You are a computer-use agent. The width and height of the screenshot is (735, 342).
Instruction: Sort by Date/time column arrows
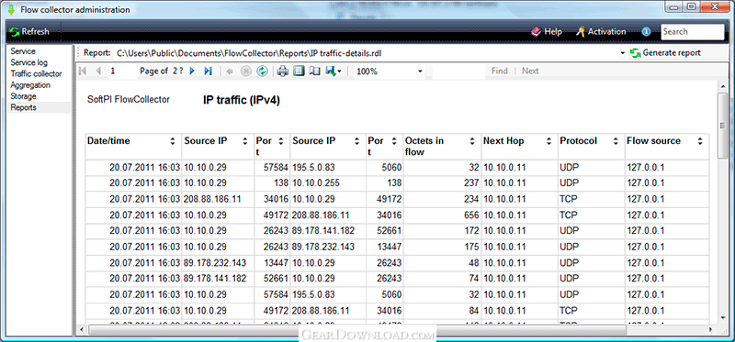(172, 141)
